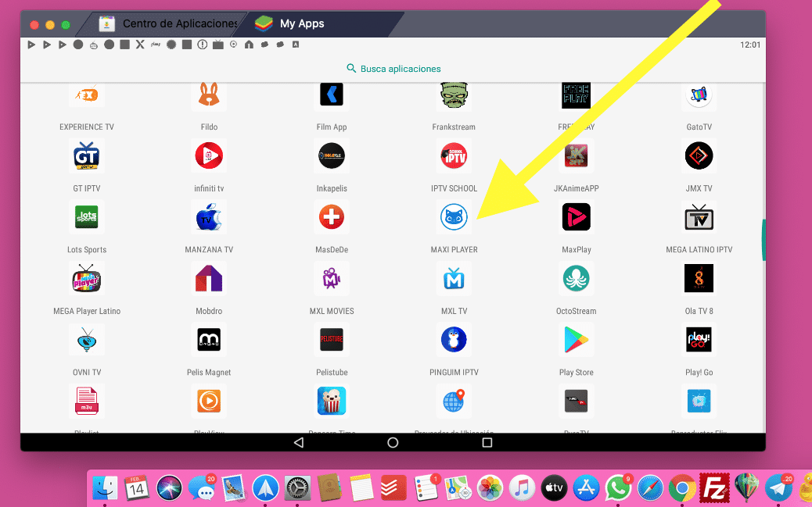Viewport: 812px width, 507px height.
Task: Open MaxPlay
Action: tap(576, 217)
